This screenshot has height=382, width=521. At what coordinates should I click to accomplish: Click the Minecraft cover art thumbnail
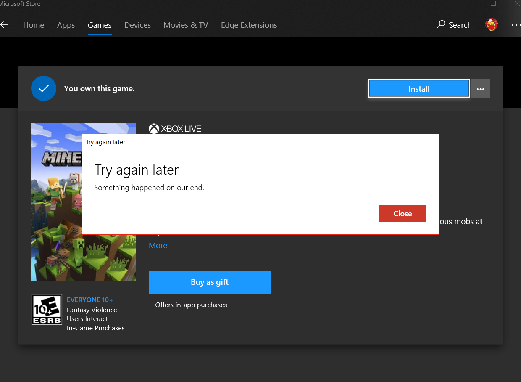(x=84, y=202)
